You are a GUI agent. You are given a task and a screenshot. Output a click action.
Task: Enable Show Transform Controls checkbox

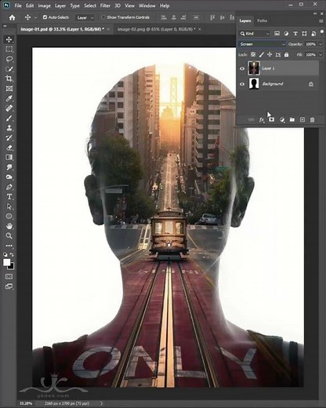(103, 17)
